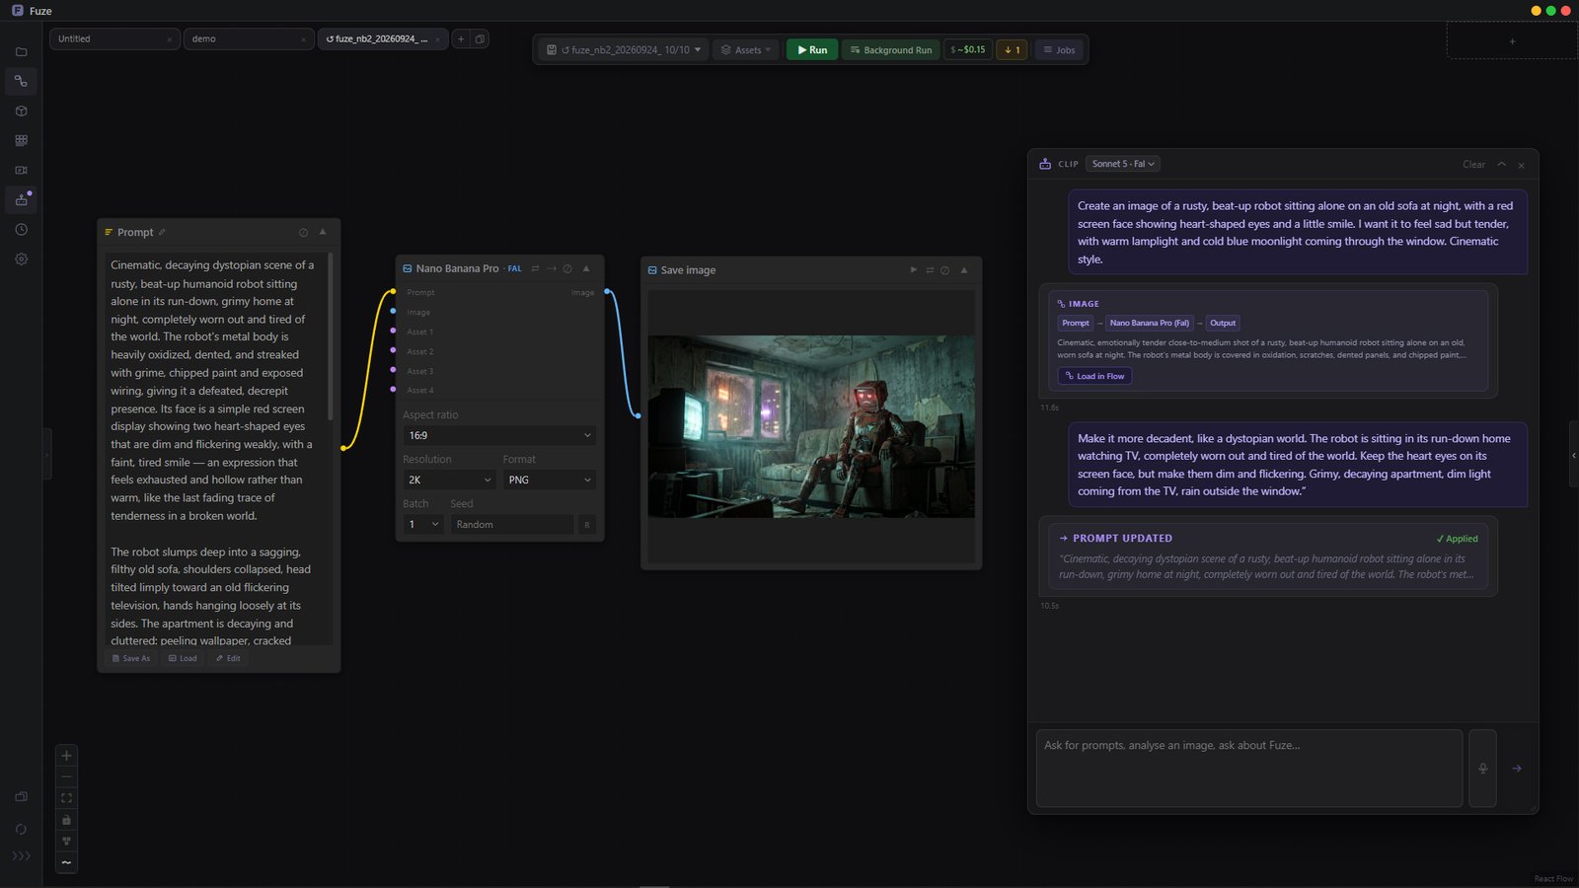Collapse the Save image node
The image size is (1579, 888).
[963, 269]
